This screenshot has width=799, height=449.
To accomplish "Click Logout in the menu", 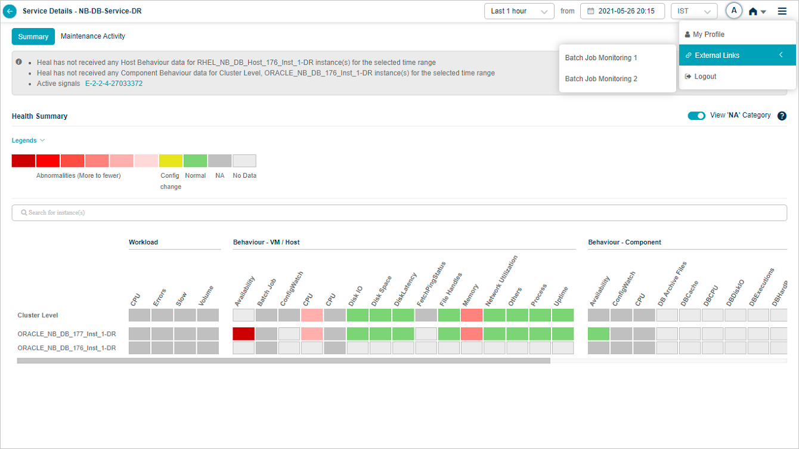I will (x=705, y=76).
